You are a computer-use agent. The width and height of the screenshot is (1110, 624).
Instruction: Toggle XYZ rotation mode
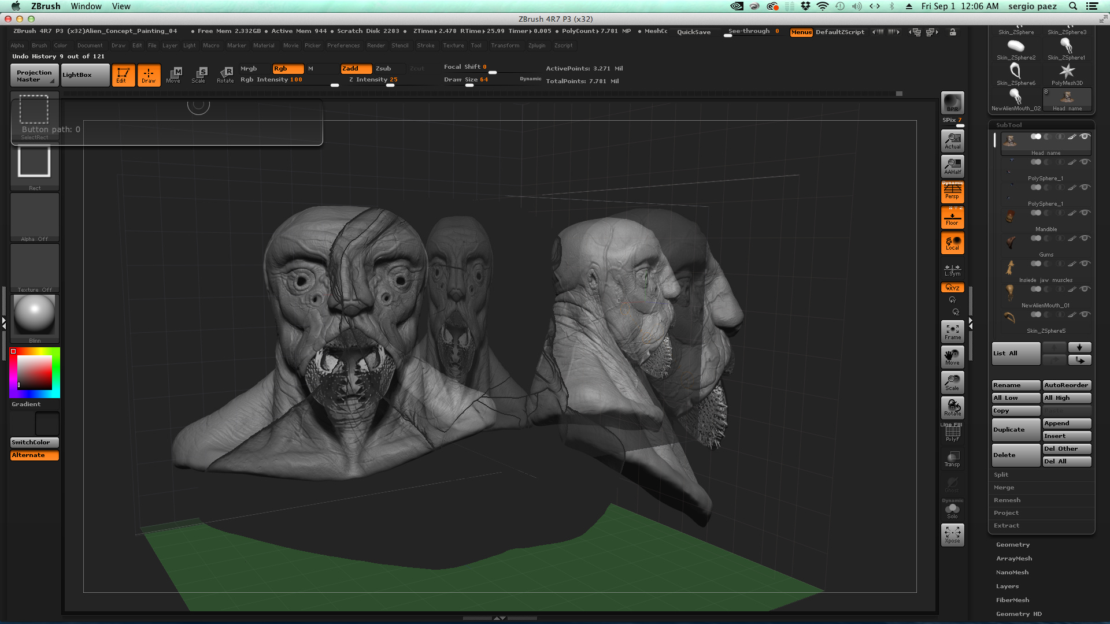tap(952, 288)
